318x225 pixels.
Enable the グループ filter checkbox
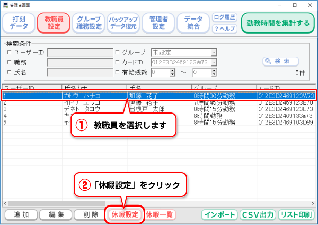[x=118, y=52]
